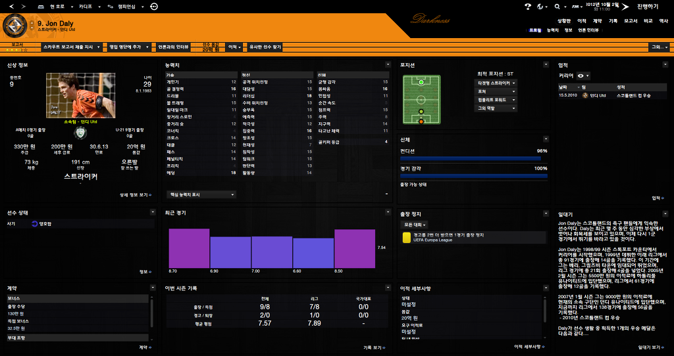Click the 경기 감각 100% progress bar

(474, 176)
